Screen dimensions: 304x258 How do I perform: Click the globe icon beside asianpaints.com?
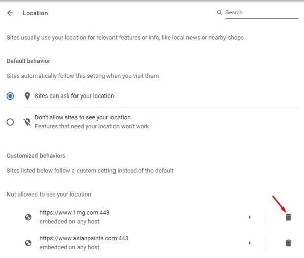[28, 243]
